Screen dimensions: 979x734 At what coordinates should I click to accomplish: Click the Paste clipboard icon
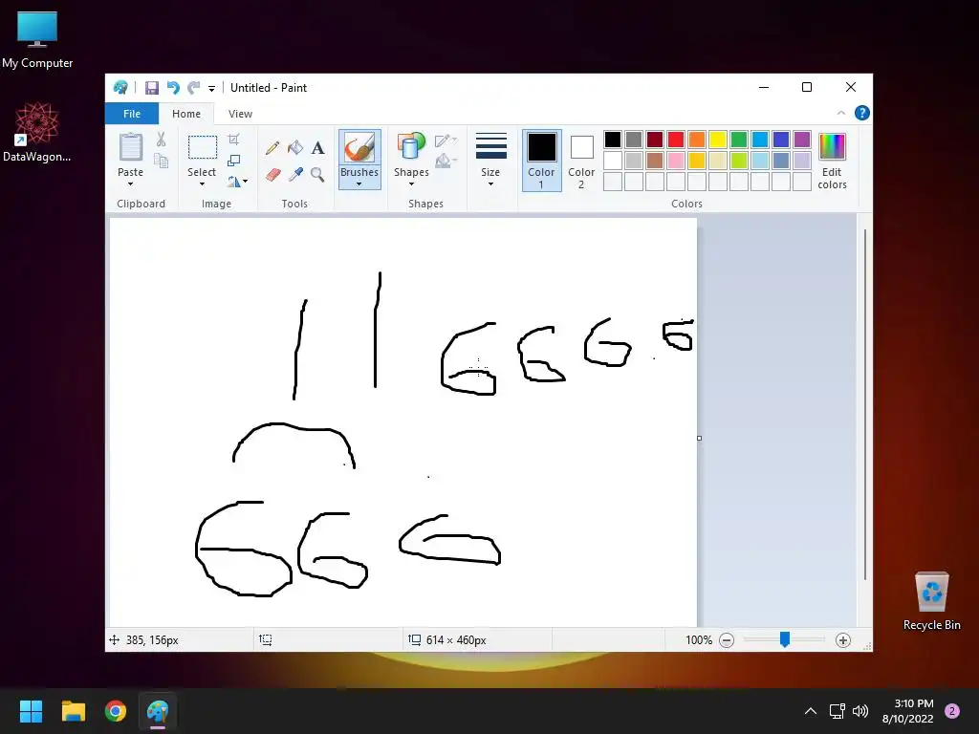(x=130, y=147)
